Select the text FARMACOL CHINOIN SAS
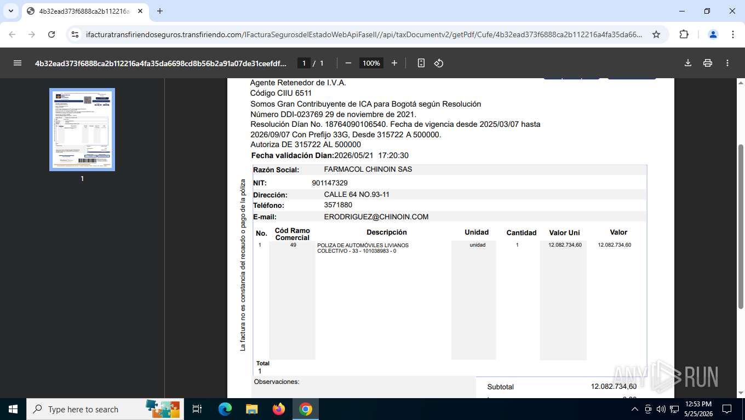 [x=368, y=170]
